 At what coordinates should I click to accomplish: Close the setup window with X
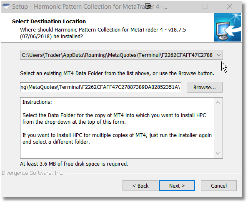tap(230, 7)
